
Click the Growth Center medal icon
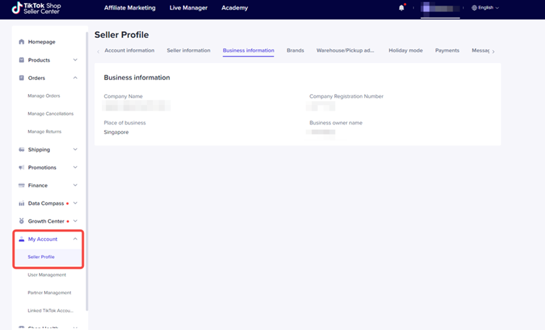click(21, 221)
